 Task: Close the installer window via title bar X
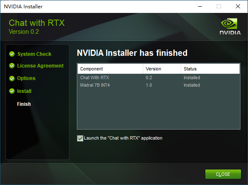coord(238,7)
